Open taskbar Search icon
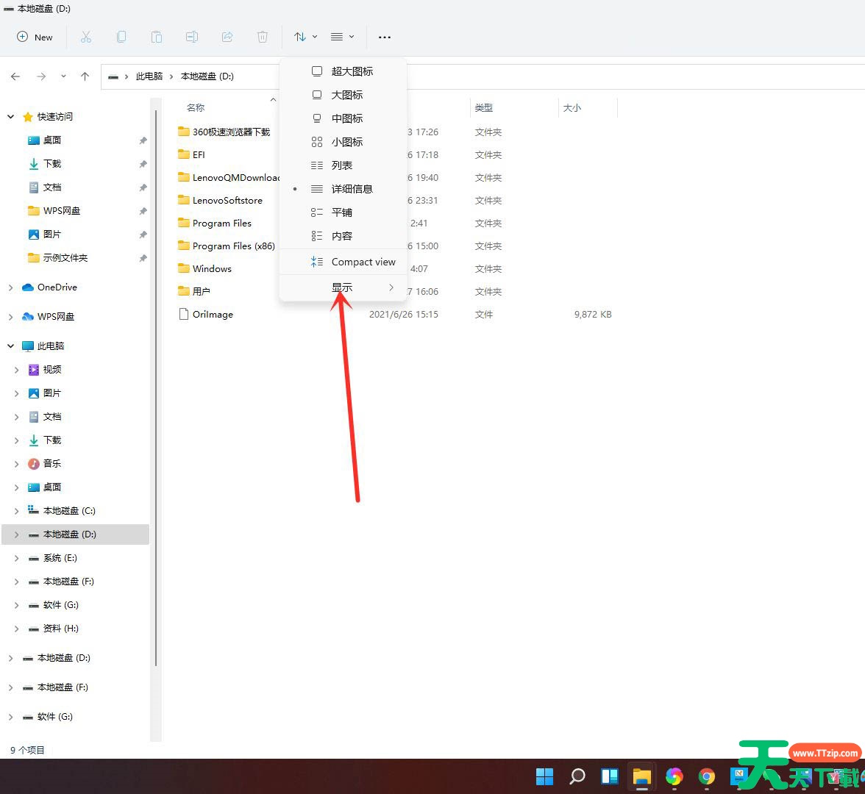The width and height of the screenshot is (865, 794). pos(577,776)
